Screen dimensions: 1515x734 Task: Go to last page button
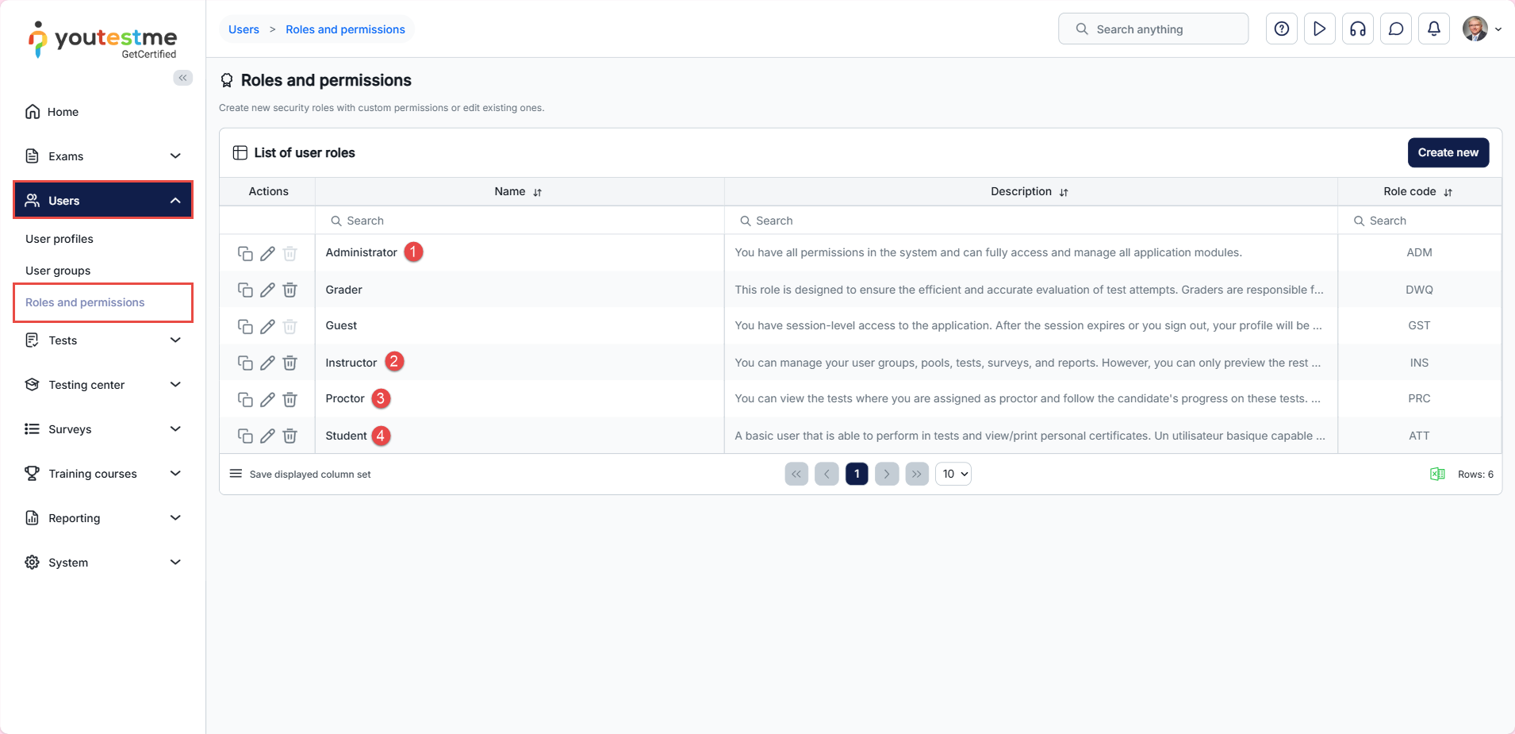[x=917, y=474]
